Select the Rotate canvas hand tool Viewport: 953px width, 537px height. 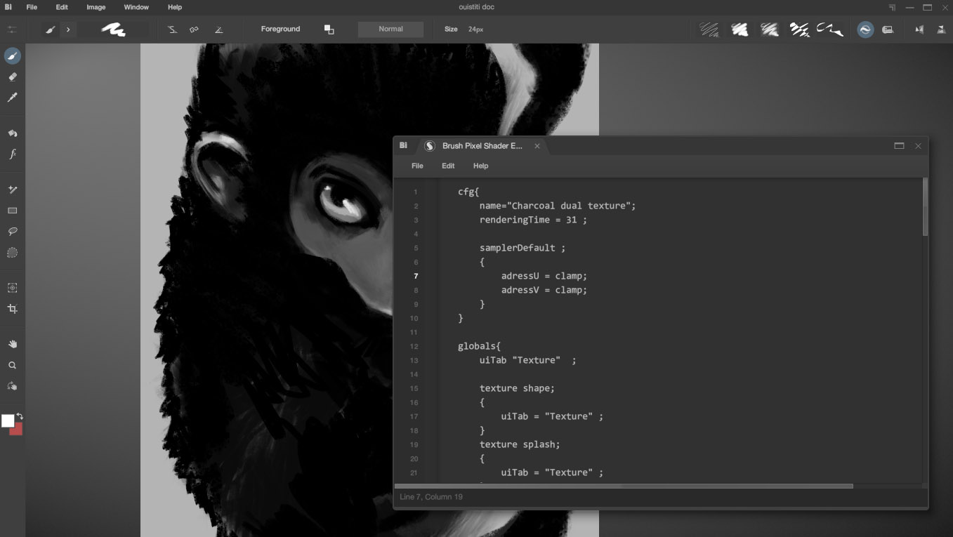(13, 386)
